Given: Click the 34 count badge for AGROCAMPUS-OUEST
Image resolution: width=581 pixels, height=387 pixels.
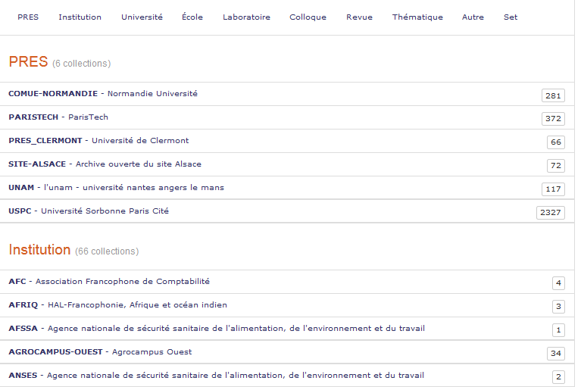Looking at the screenshot, I should click(x=556, y=354).
